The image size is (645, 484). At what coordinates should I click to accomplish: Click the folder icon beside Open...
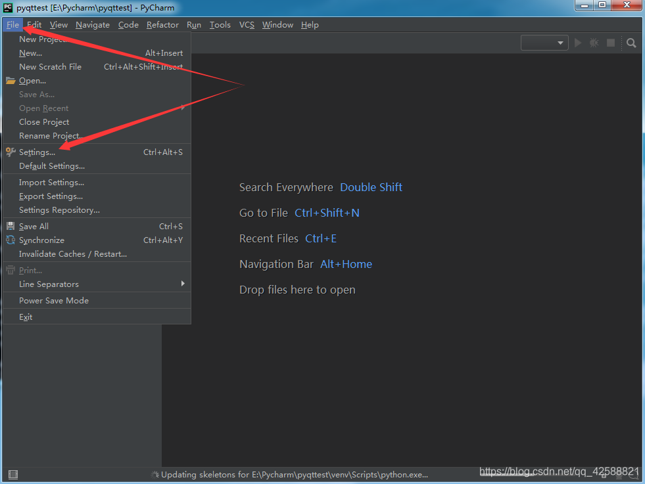coord(11,81)
